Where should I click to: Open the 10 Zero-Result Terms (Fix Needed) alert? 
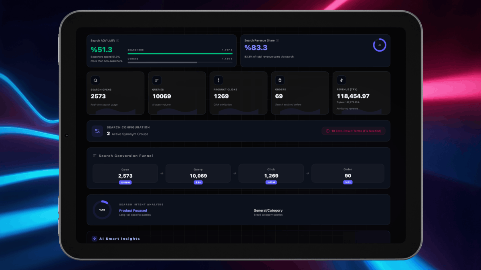click(353, 131)
